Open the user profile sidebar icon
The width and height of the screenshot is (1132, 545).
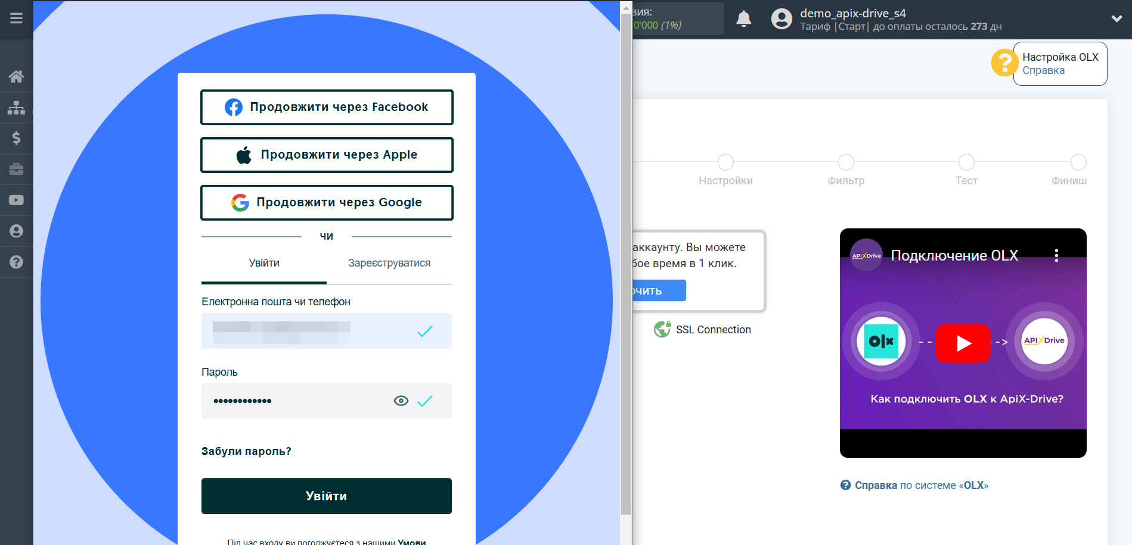[16, 231]
